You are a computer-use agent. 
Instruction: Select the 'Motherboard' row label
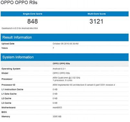[x=8, y=107]
